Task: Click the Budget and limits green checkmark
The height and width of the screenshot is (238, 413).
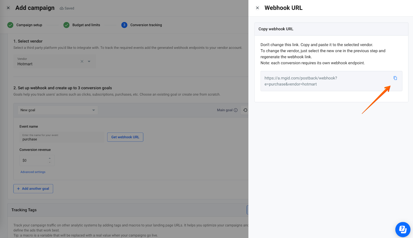Action: (x=66, y=25)
